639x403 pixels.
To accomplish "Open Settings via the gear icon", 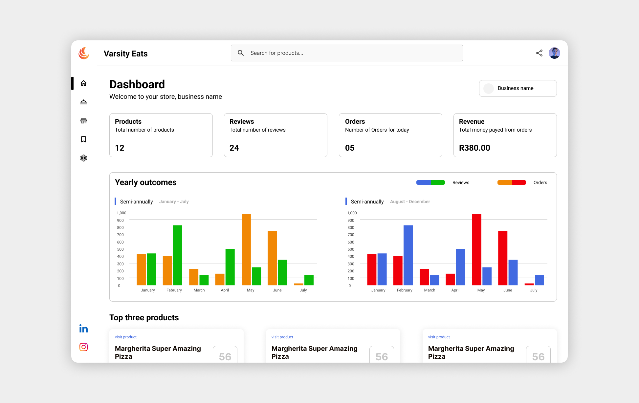I will tap(84, 158).
